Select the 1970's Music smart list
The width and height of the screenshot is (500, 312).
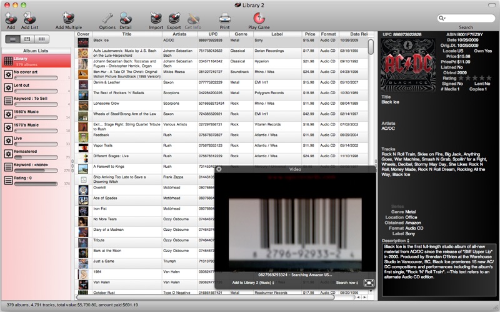(36, 128)
